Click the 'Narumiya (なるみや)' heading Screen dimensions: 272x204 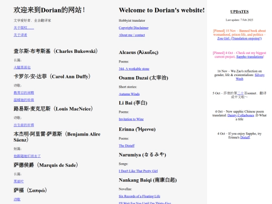143,155
